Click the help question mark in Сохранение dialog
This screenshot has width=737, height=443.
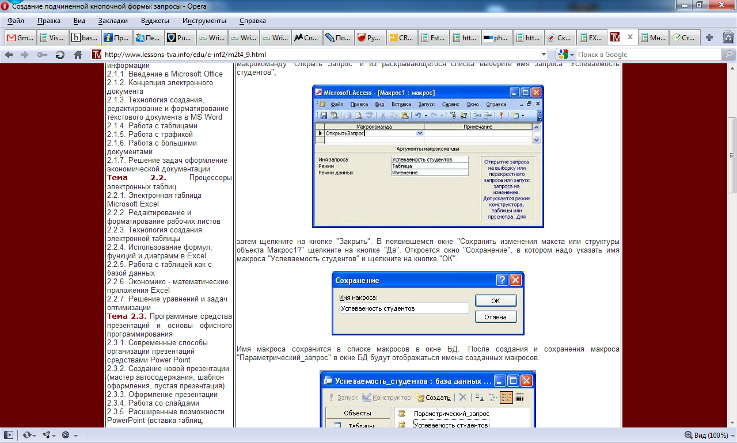point(502,280)
